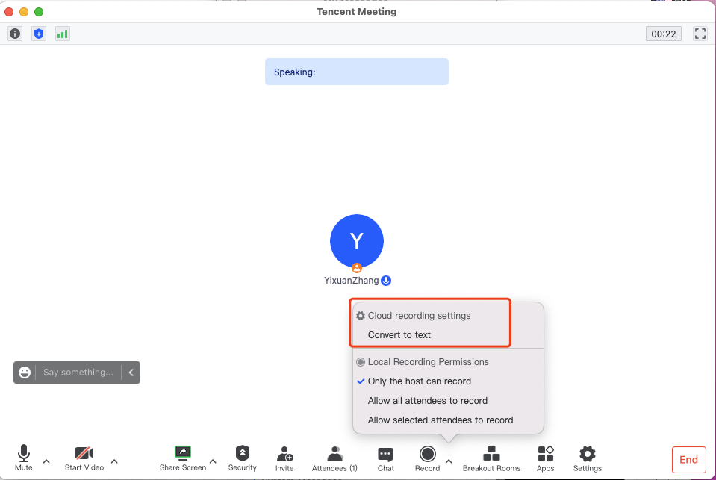This screenshot has width=716, height=480.
Task: Expand the audio options arrow next to Mute
Action: [46, 461]
